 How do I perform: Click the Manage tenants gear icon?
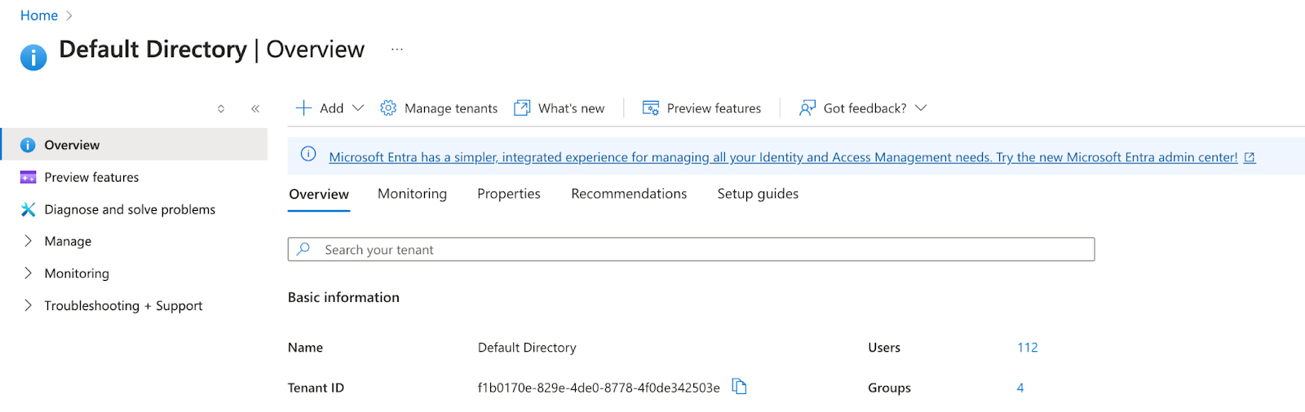click(x=388, y=108)
